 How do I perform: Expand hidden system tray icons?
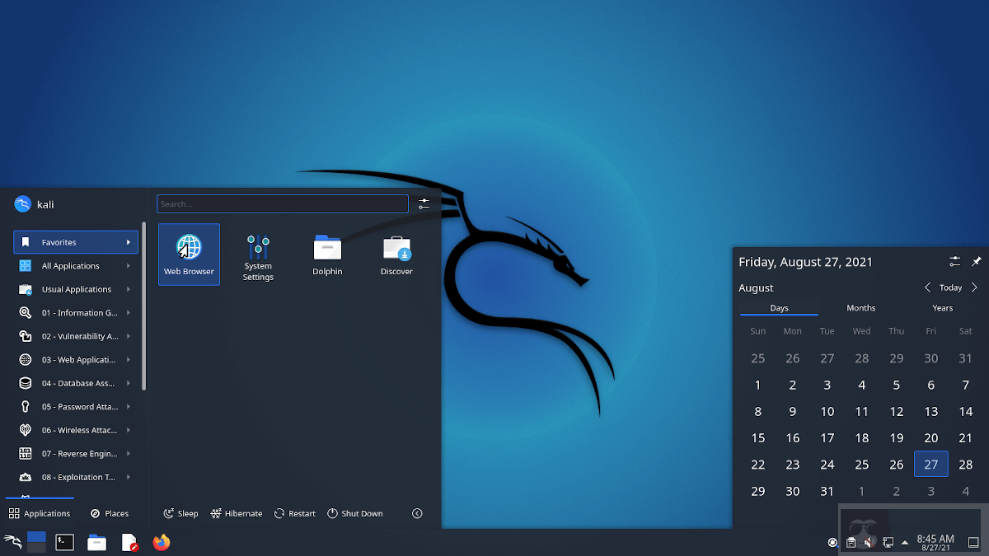905,543
